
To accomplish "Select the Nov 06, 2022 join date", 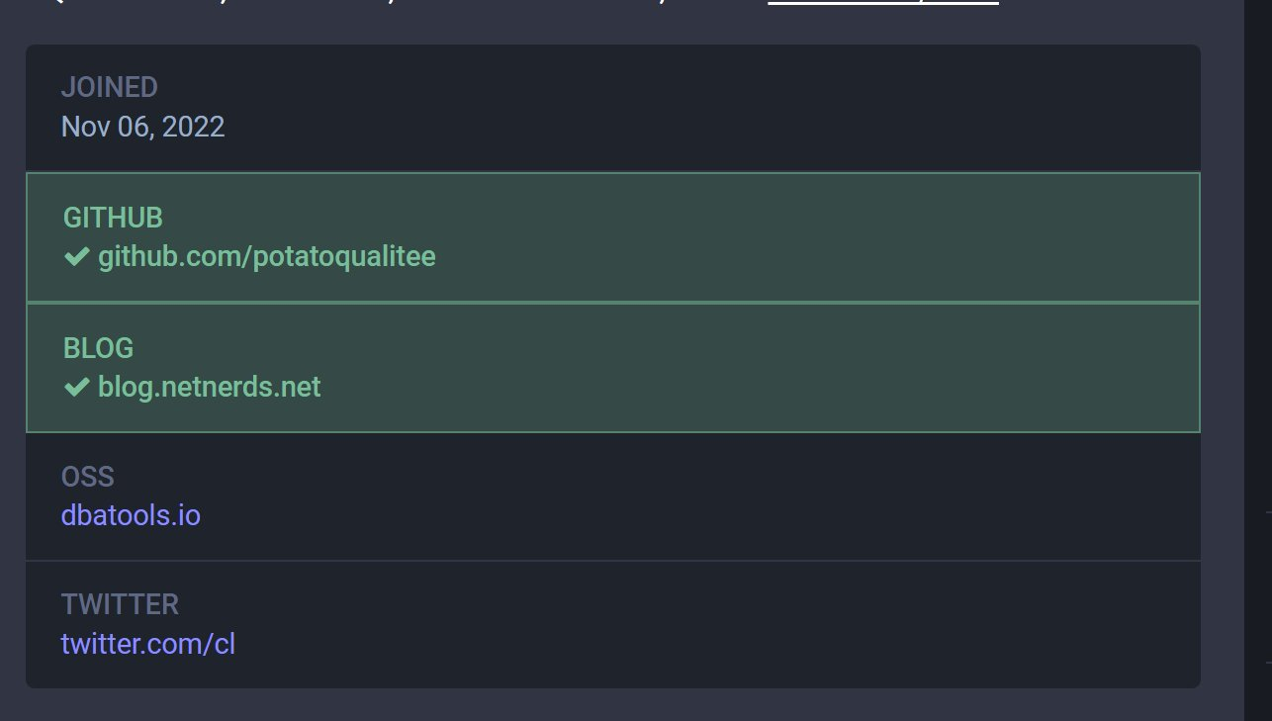I will pos(143,127).
